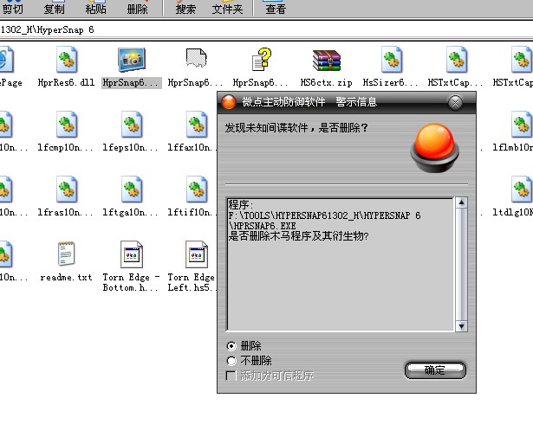Image resolution: width=533 pixels, height=424 pixels.
Task: Select the lfcmp10n file icon
Action: click(67, 125)
